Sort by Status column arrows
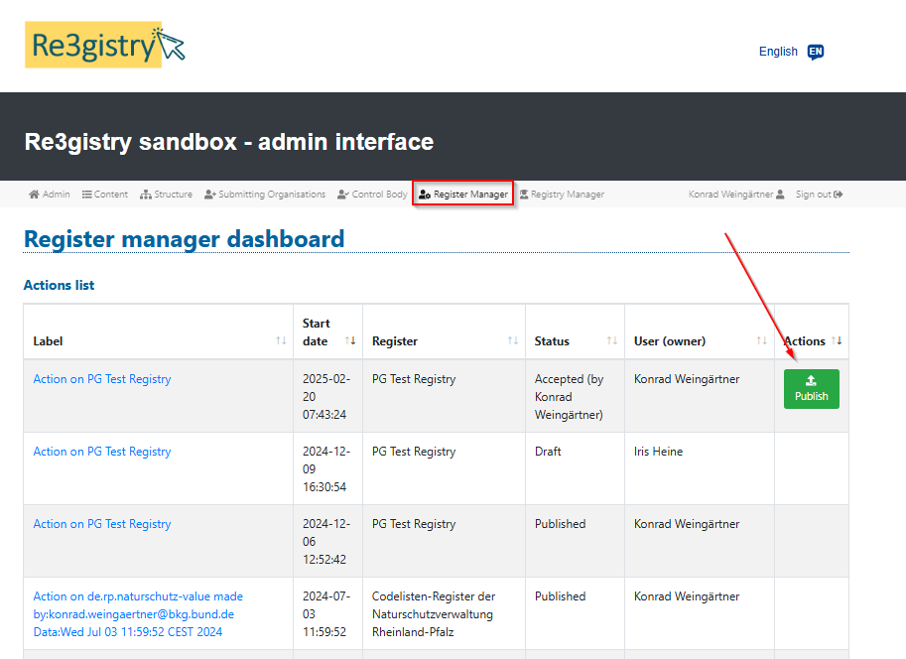The width and height of the screenshot is (906, 659). coord(611,341)
